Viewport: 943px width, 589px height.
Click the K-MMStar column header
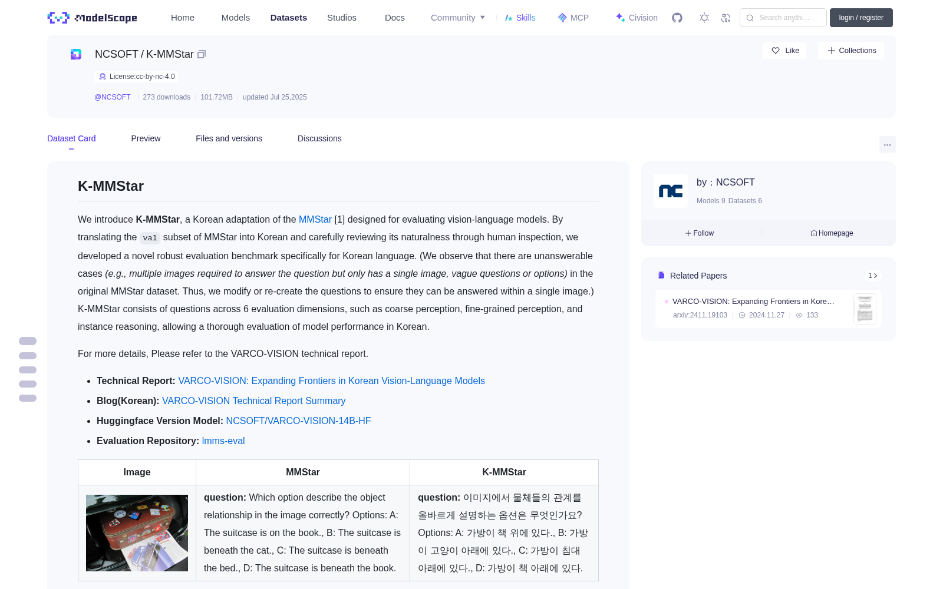coord(504,472)
